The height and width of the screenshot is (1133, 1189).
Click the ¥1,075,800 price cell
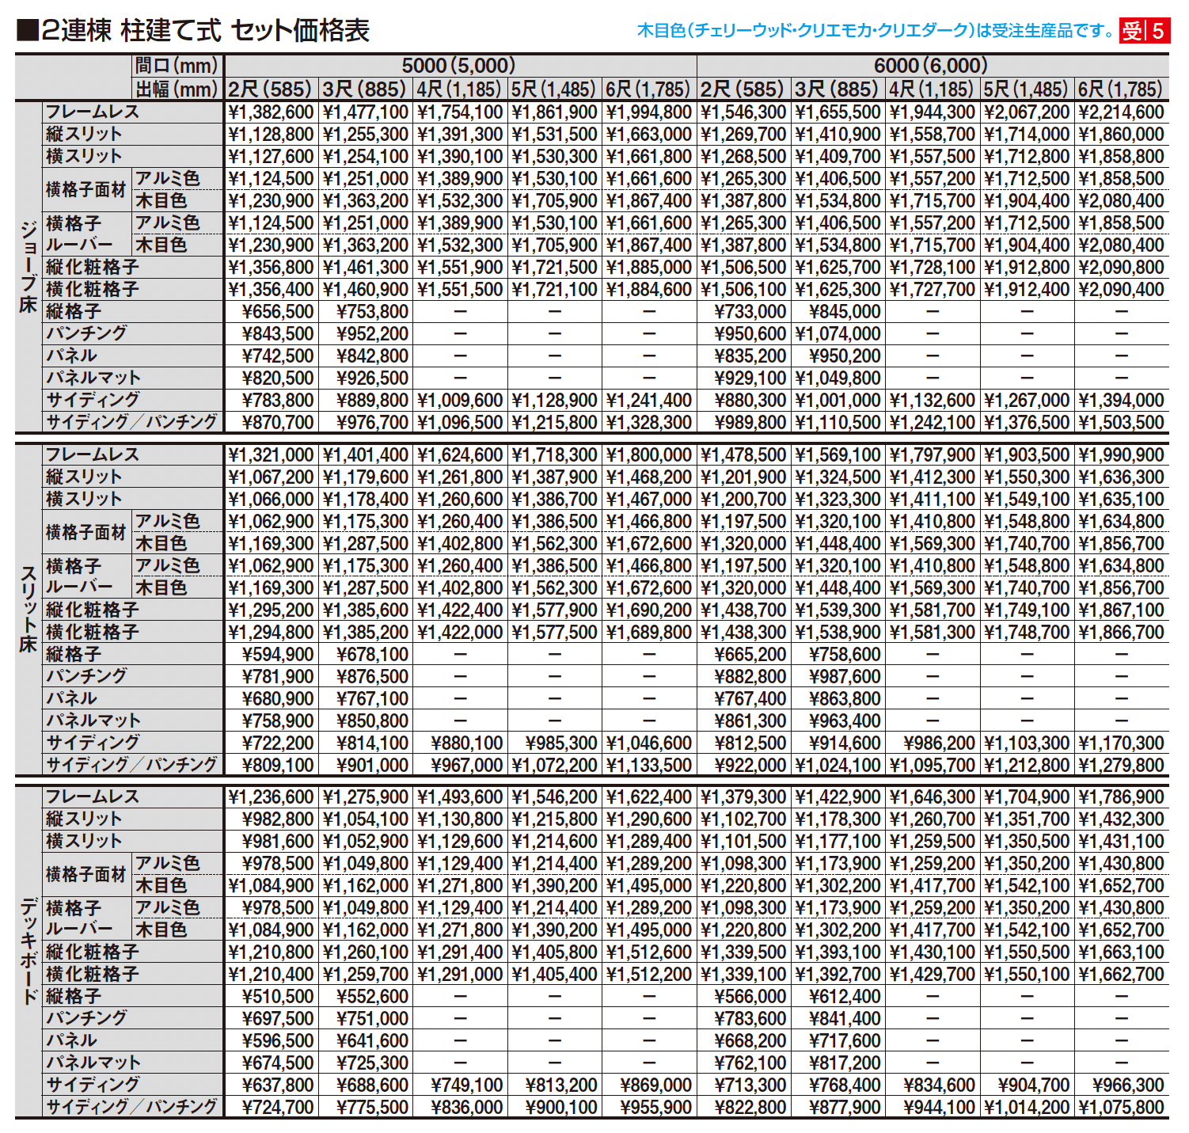coord(1121,1108)
